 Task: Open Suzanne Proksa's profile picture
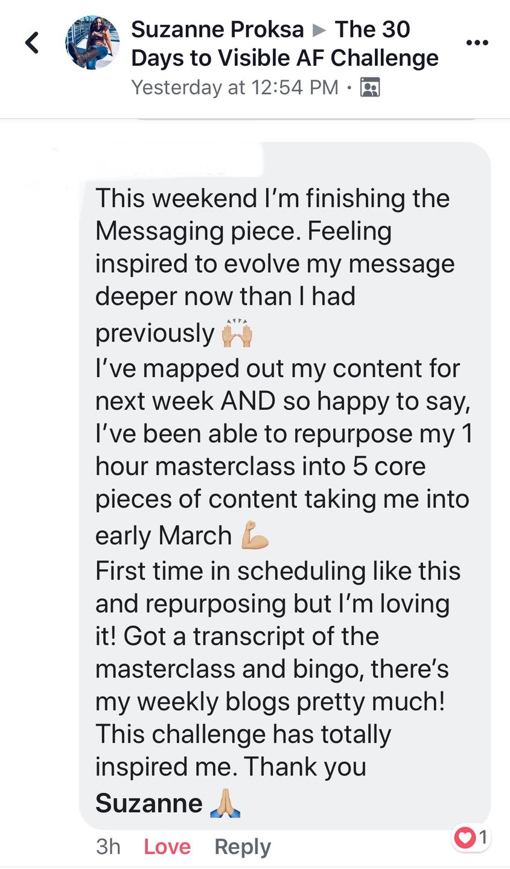click(x=92, y=43)
